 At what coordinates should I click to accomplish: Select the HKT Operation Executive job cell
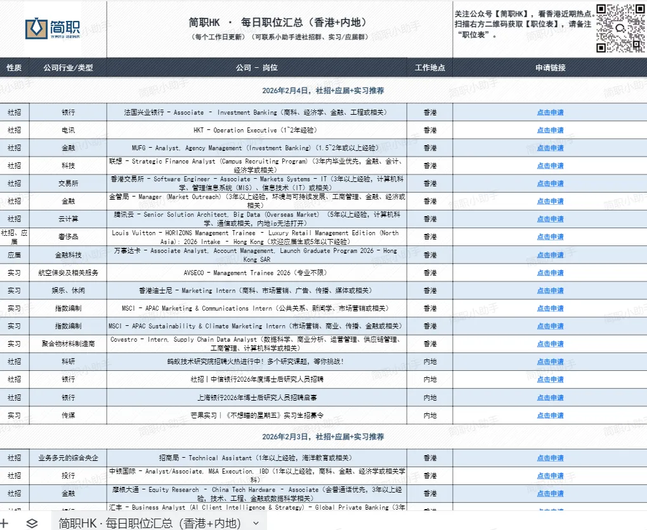[257, 130]
